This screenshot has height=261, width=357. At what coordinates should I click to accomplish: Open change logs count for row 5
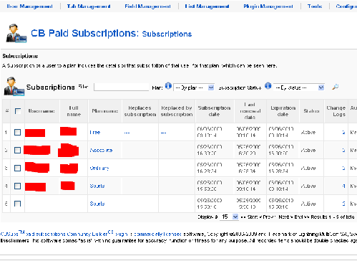pyautogui.click(x=343, y=204)
